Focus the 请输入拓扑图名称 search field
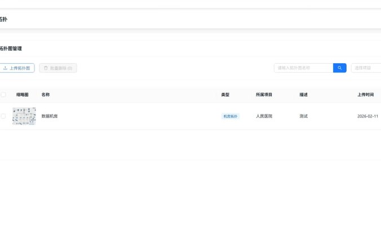The image size is (381, 236). pyautogui.click(x=303, y=68)
